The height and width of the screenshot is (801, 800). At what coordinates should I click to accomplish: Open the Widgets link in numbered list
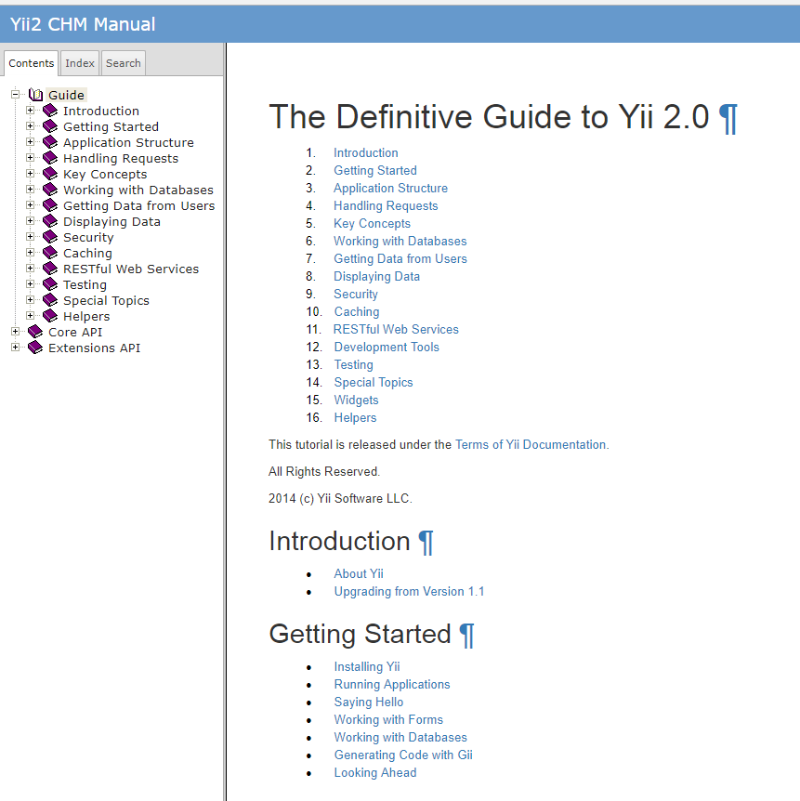coord(356,400)
